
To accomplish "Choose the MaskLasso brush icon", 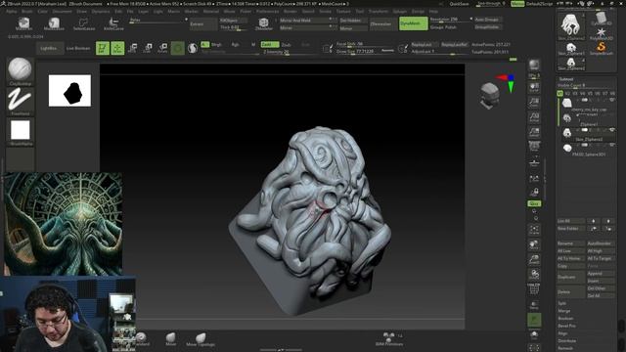I will 54,23.
